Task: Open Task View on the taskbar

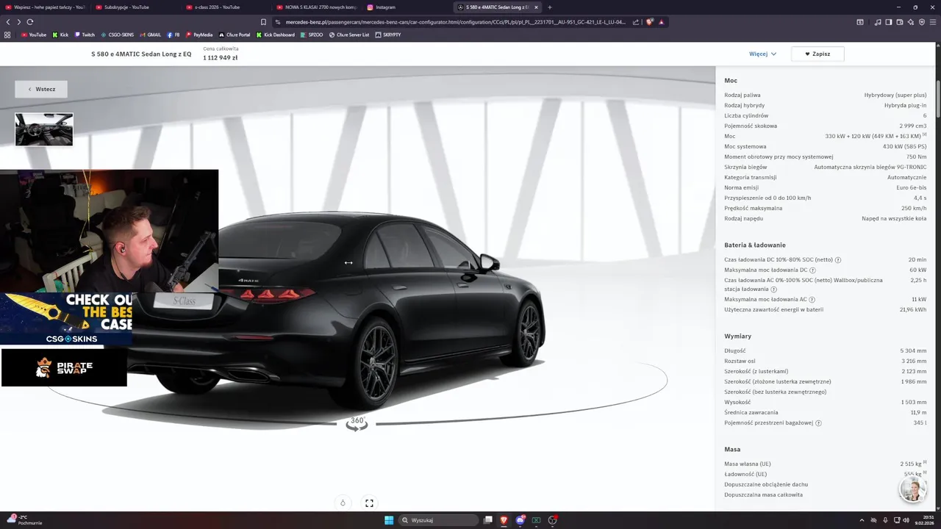Action: click(x=487, y=520)
